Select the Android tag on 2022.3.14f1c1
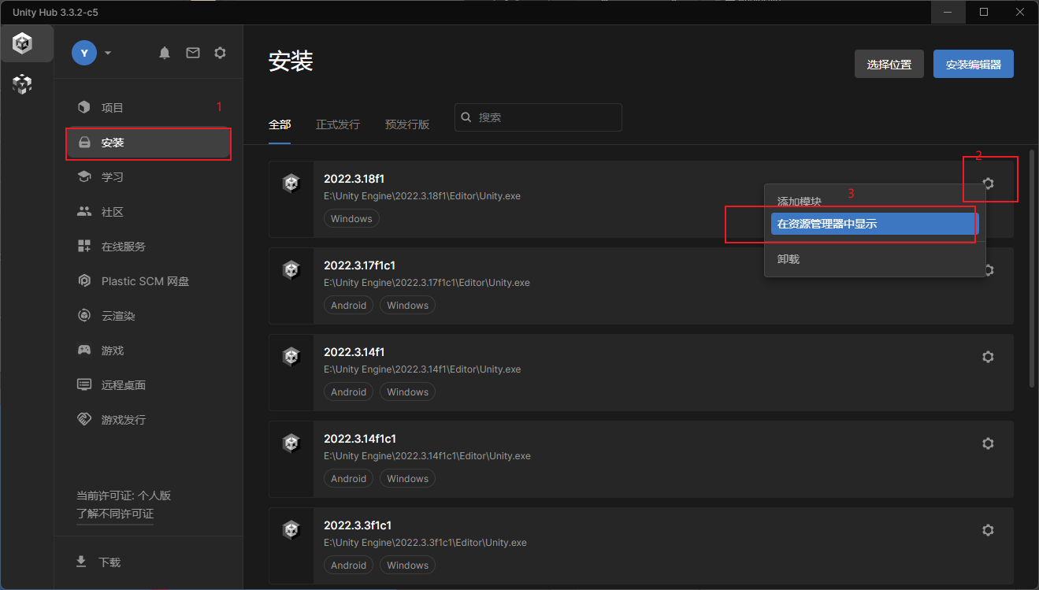1039x590 pixels. click(348, 478)
